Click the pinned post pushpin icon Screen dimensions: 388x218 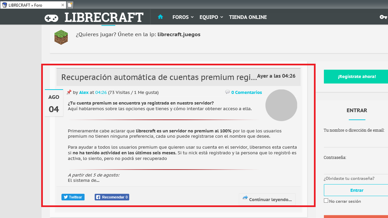click(x=69, y=92)
